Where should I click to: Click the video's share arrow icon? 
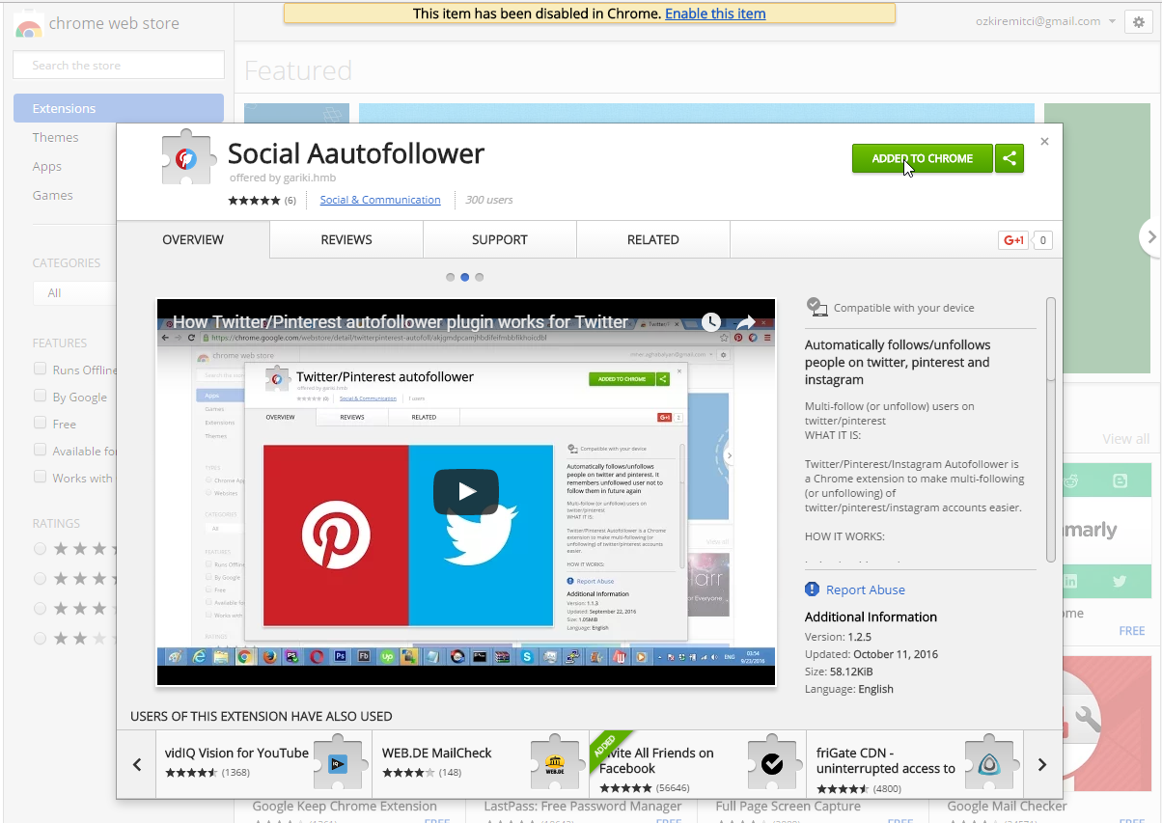click(747, 322)
